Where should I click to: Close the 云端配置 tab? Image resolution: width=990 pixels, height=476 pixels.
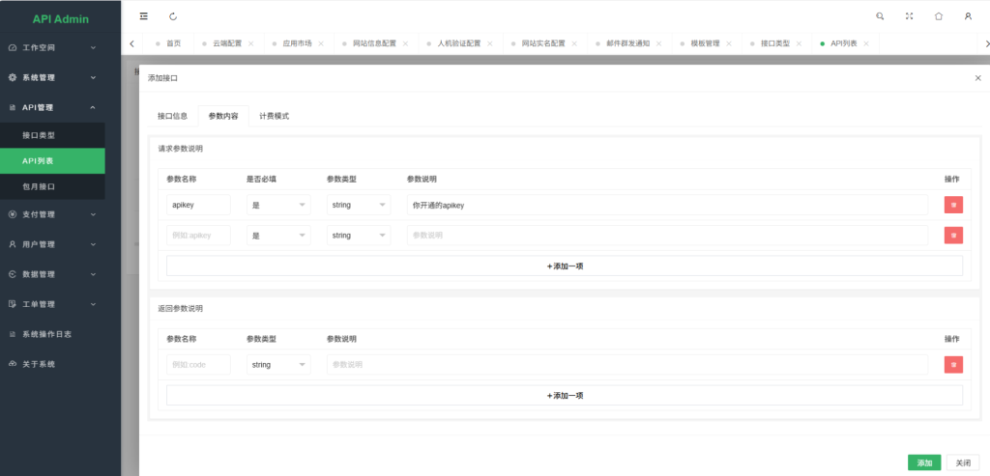250,43
